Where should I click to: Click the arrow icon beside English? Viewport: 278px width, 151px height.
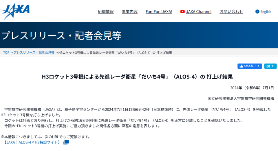257,12
